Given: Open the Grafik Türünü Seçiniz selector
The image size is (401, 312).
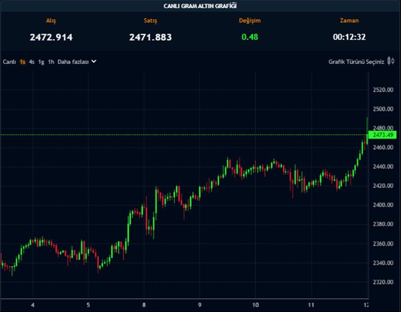Looking at the screenshot, I should click(356, 61).
